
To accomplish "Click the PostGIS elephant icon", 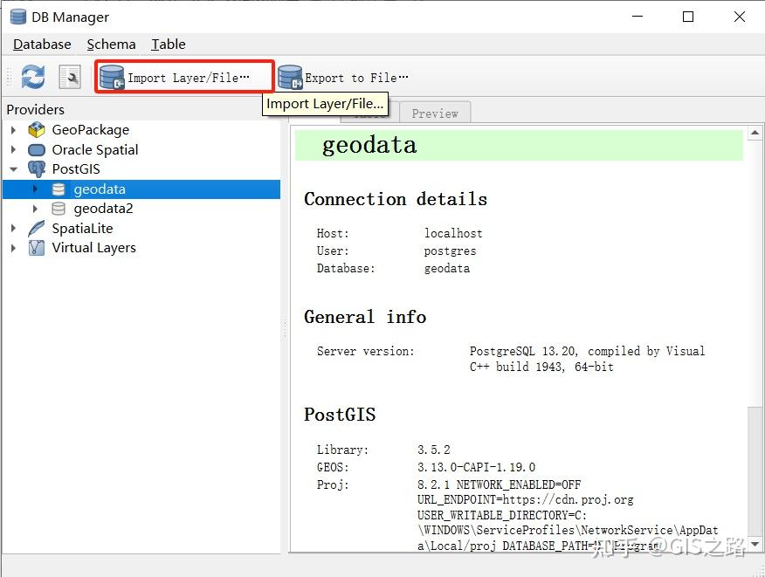I will tap(36, 169).
